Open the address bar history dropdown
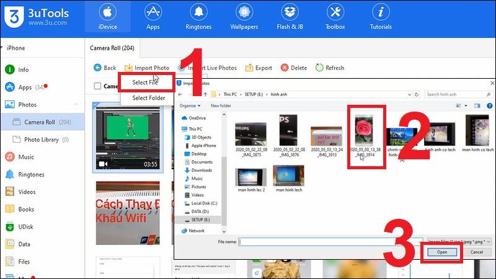Image resolution: width=496 pixels, height=279 pixels. 409,94
